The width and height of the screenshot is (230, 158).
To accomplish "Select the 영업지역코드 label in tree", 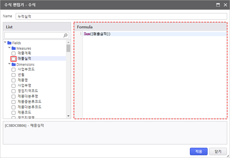I will tap(28, 91).
